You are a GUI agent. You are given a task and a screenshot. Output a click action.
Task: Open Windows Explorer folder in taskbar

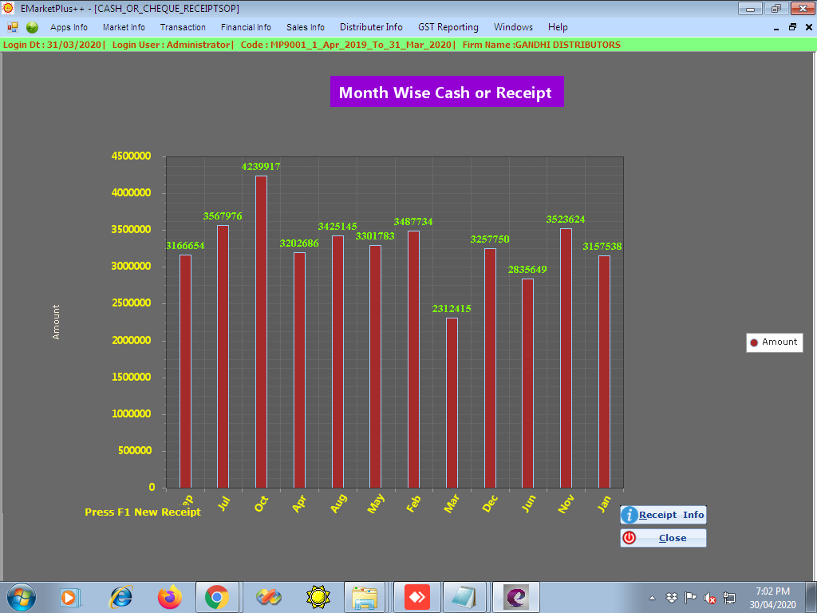(x=365, y=597)
